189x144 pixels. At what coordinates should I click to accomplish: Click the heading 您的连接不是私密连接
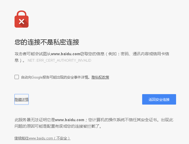point(47,42)
